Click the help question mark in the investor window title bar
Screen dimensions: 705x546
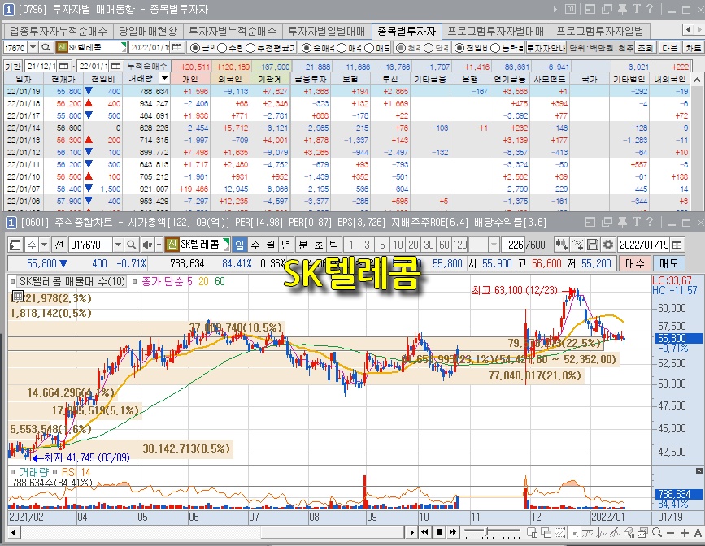coord(650,9)
